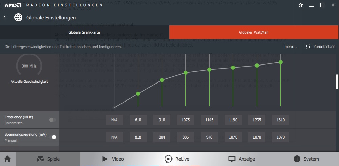This screenshot has width=339, height=166.
Task: Click the voltage field showing 804
Action: [162, 137]
